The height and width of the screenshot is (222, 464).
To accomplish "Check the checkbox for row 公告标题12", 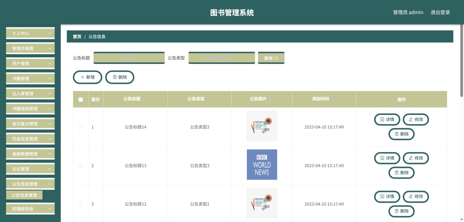I will coord(80,204).
